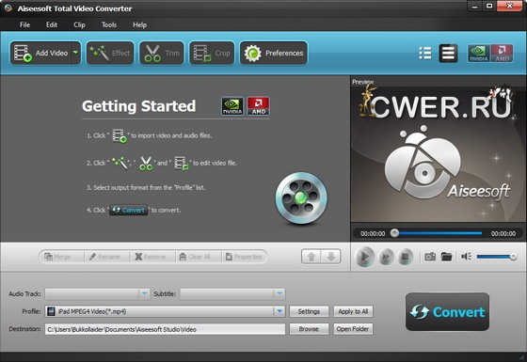This screenshot has height=362, width=527.
Task: Click the app logo in the title bar
Action: pos(8,8)
